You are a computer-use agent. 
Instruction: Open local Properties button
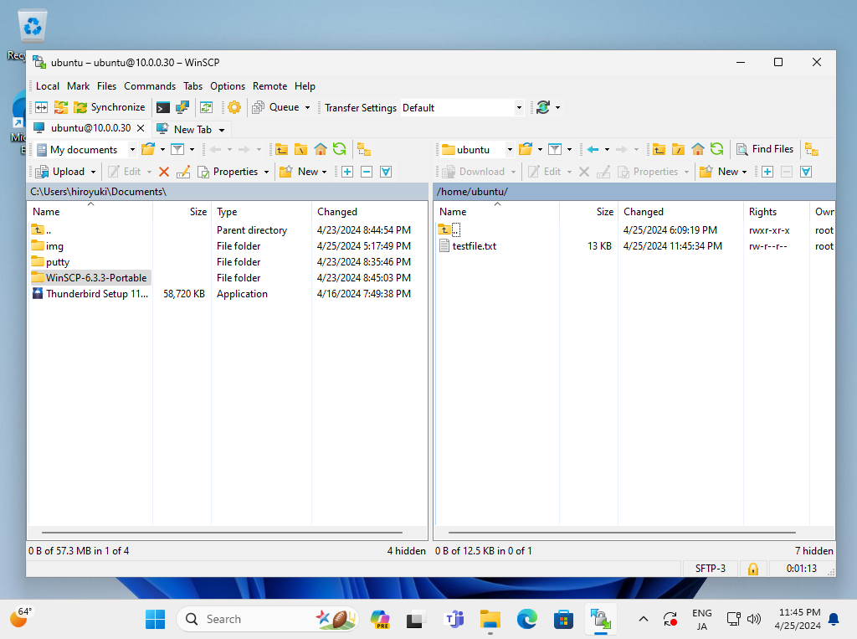tap(228, 172)
